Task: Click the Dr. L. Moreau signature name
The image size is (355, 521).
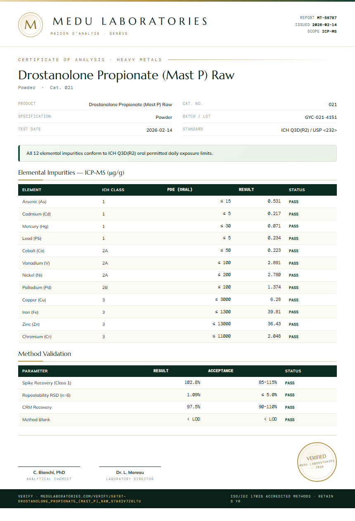Action: (130, 473)
